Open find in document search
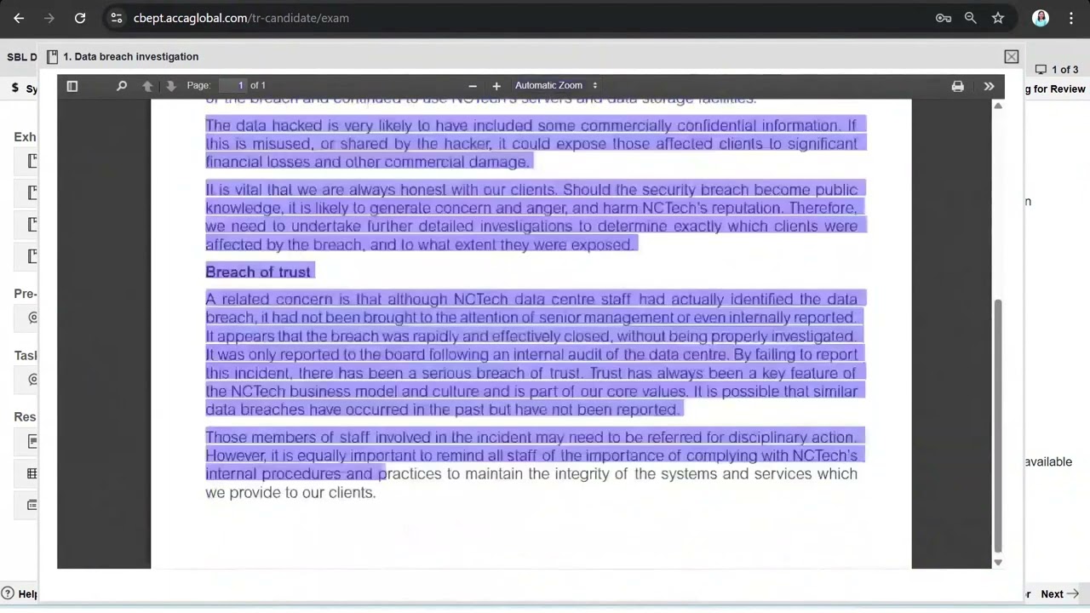Screen dimensions: 1090x613 tap(122, 86)
